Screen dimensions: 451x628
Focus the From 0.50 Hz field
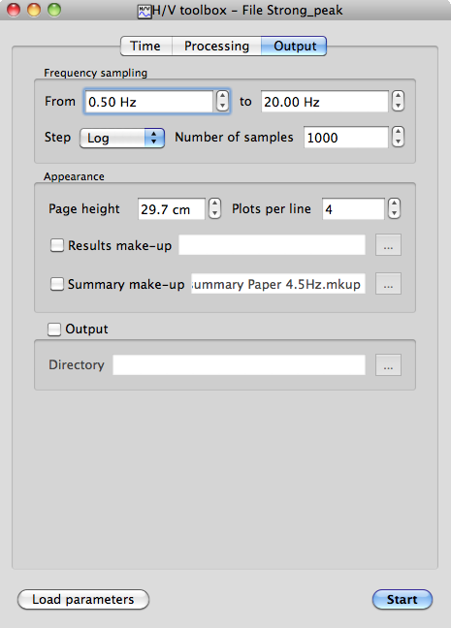148,102
